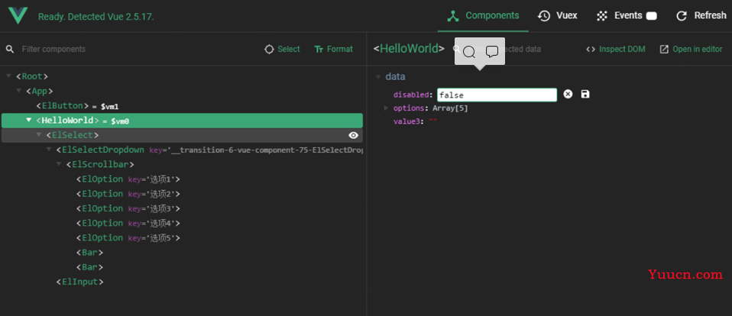
Task: Collapse the Root tree node
Action: coord(9,76)
